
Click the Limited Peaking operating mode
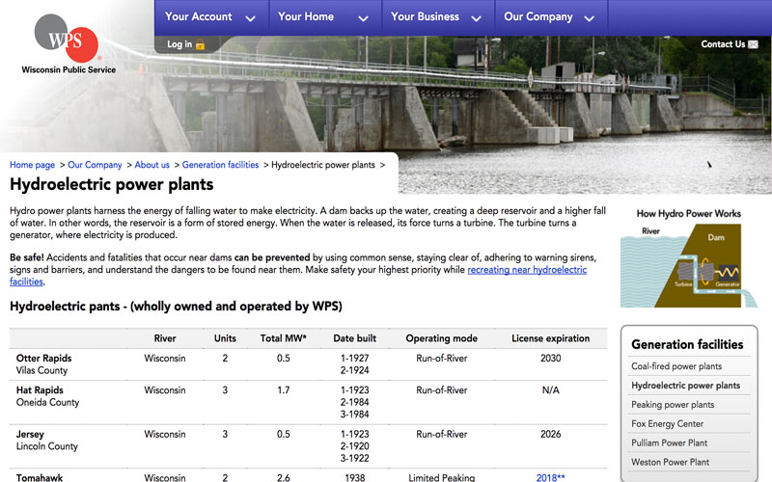tap(442, 477)
